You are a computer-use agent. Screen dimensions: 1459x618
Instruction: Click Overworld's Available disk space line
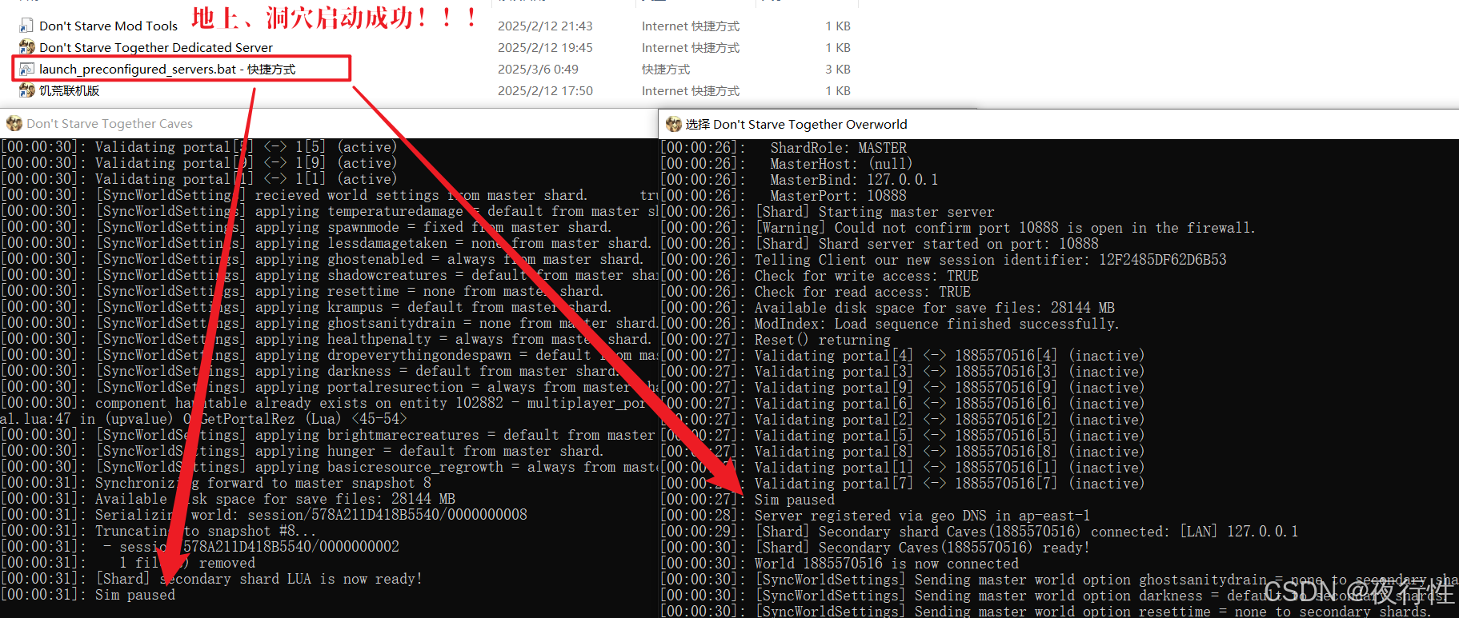(888, 308)
